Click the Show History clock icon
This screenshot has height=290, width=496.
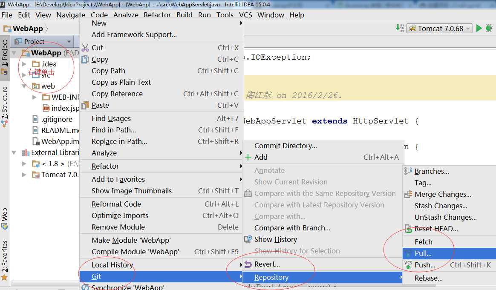click(248, 239)
